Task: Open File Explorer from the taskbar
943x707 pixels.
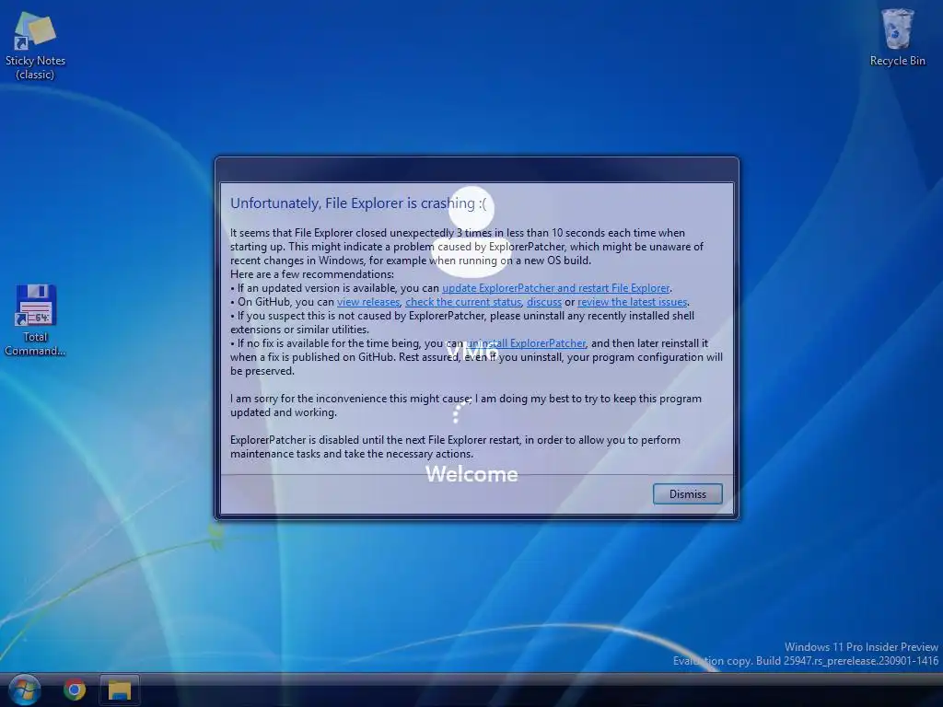Action: pyautogui.click(x=120, y=690)
